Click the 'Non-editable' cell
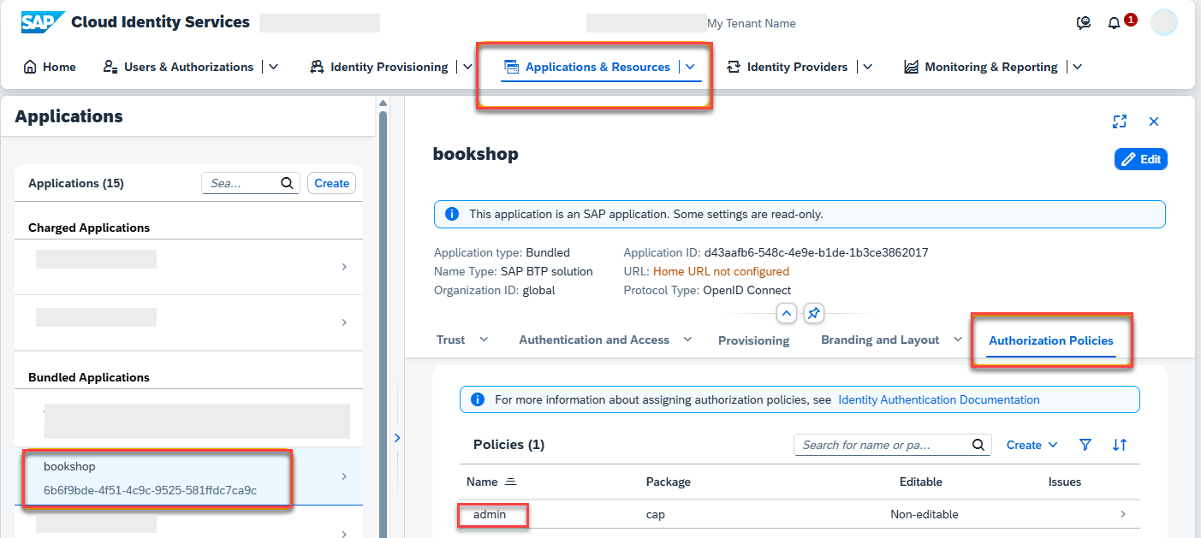Viewport: 1201px width, 538px height. click(925, 514)
